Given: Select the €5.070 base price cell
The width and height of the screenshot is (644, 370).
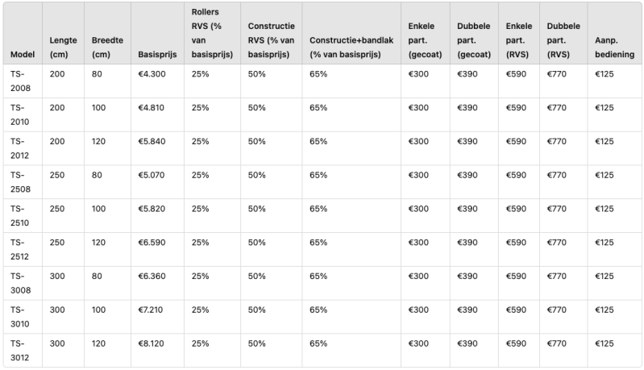Looking at the screenshot, I should click(x=152, y=175).
